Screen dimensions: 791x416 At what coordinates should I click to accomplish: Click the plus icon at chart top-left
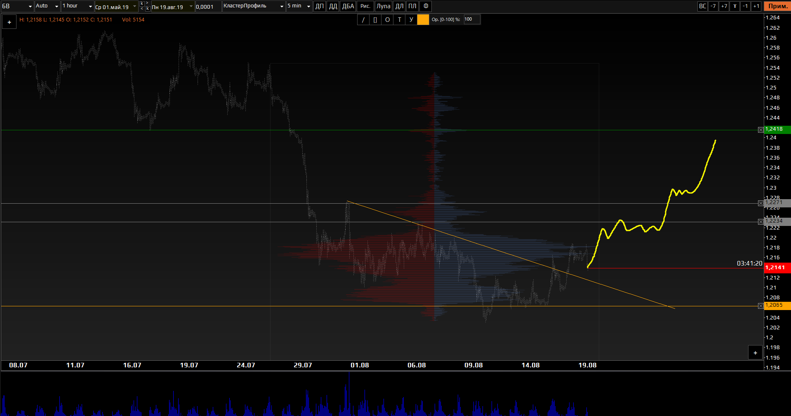9,22
